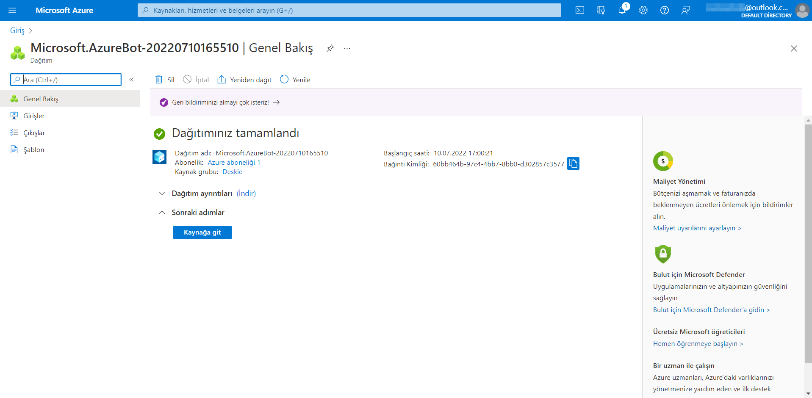Click the deployment cubes title icon
This screenshot has height=398, width=812.
pos(17,53)
